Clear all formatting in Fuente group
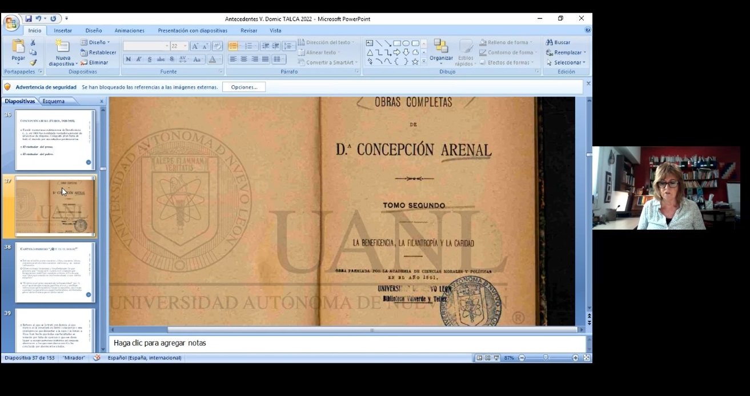Viewport: 750px width, 396px height. pyautogui.click(x=217, y=46)
